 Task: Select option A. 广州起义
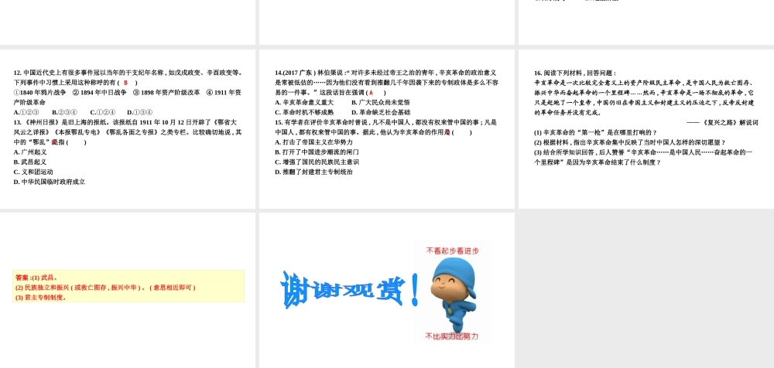pos(30,152)
